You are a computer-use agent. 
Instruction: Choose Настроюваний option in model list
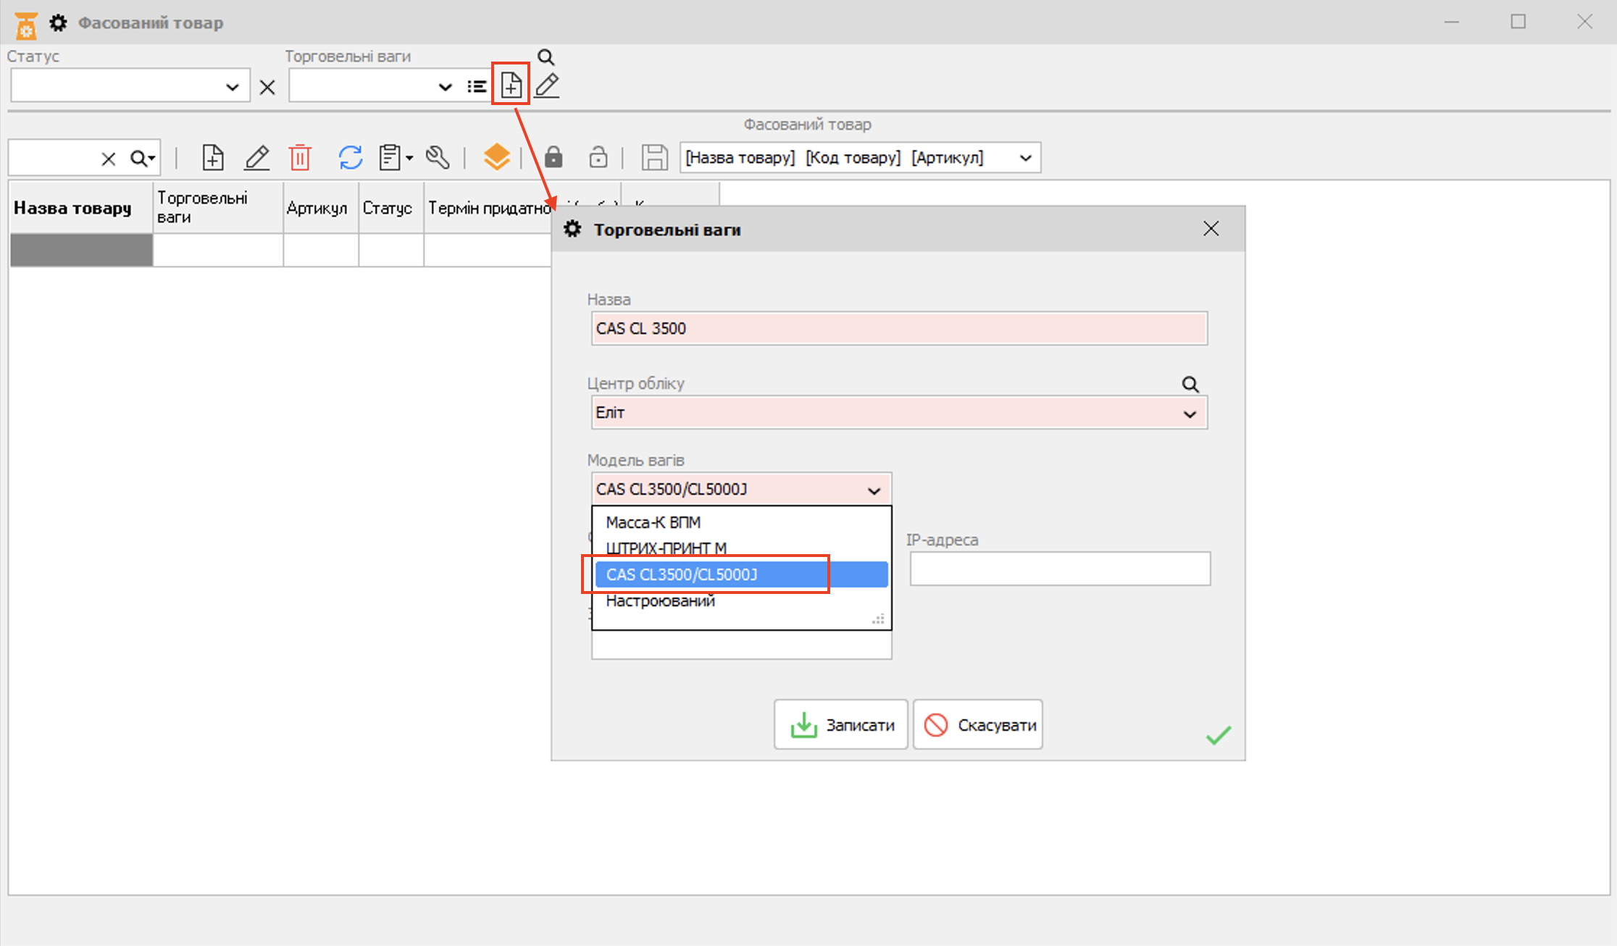click(660, 600)
